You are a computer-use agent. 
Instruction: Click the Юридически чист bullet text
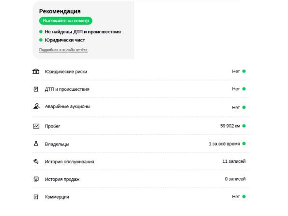tap(65, 40)
